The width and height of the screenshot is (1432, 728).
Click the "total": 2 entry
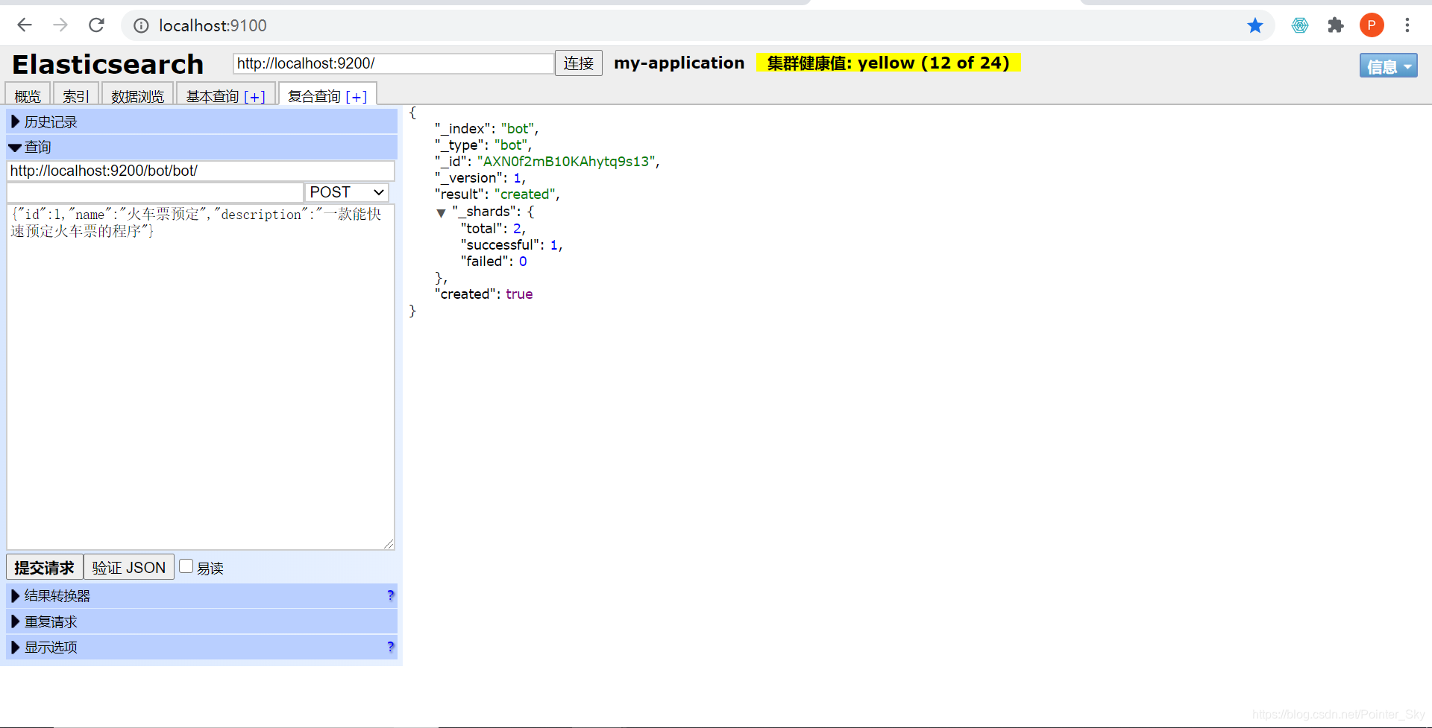point(492,229)
